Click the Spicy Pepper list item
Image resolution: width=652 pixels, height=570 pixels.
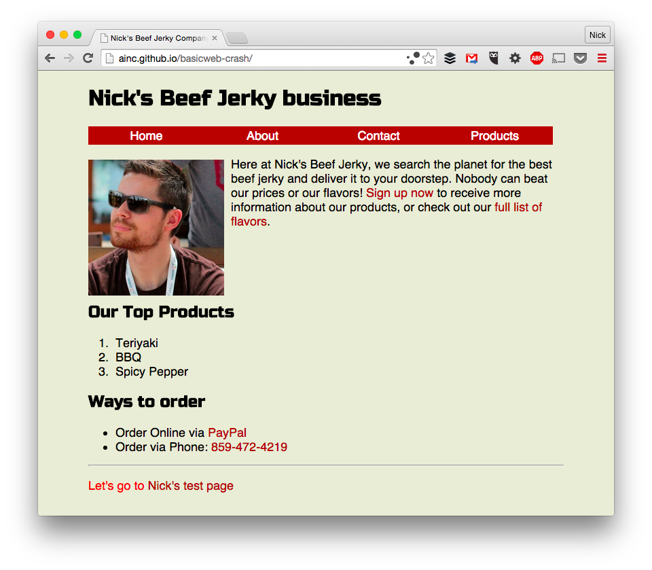(151, 372)
